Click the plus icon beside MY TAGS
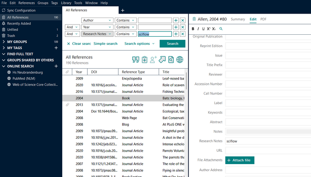The width and height of the screenshot is (311, 177). pos(56,48)
